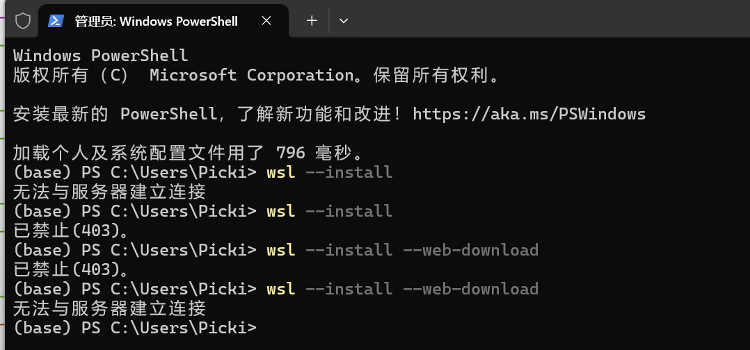Open a new tab with the plus button

pos(312,21)
